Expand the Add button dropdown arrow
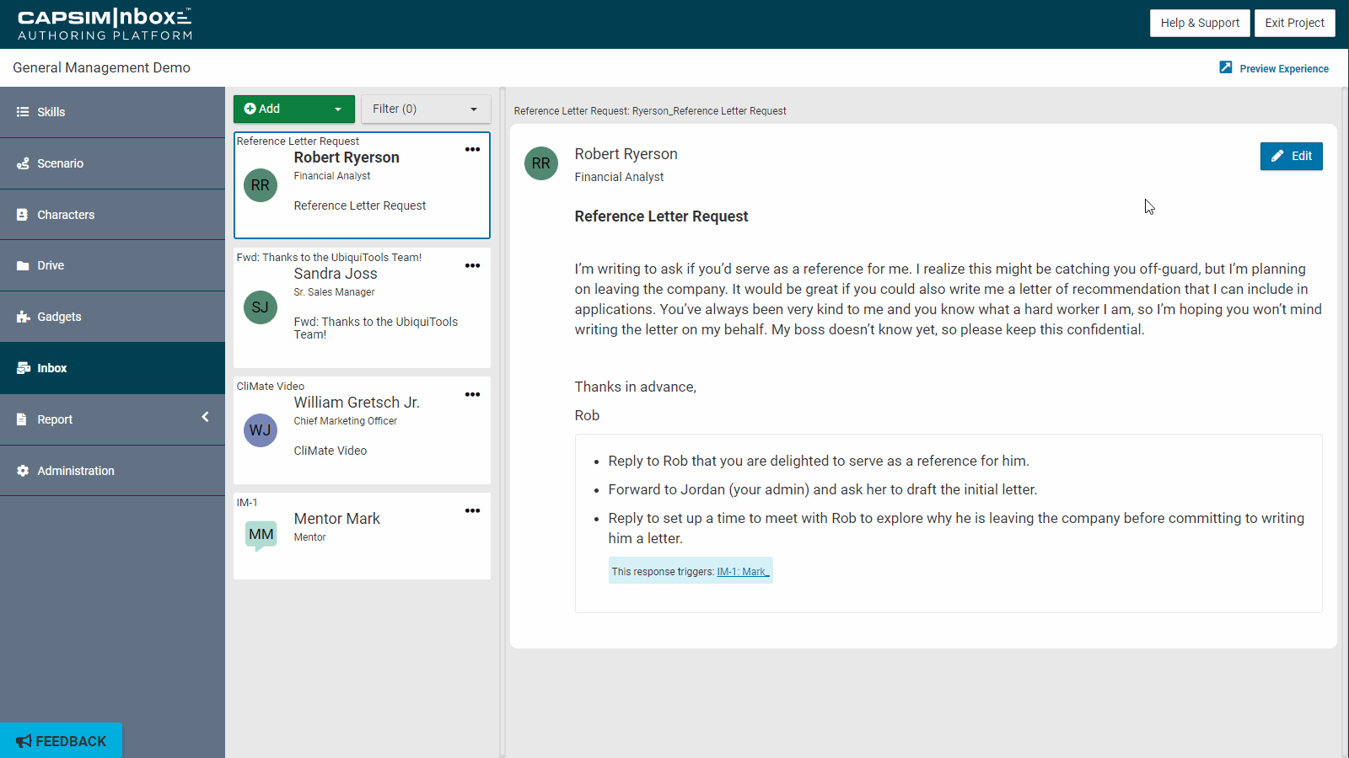This screenshot has height=758, width=1349. [337, 109]
